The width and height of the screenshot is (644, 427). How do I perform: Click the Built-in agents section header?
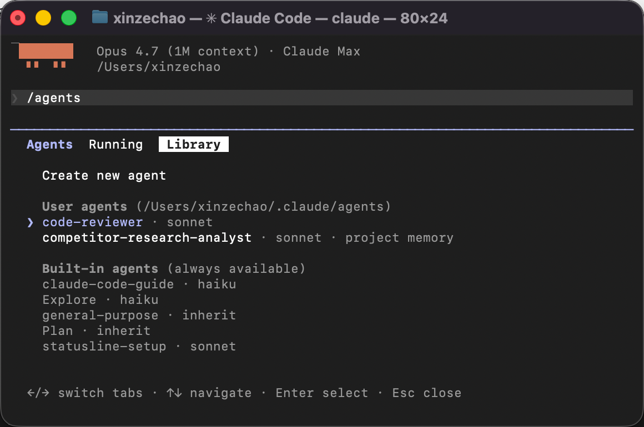100,268
